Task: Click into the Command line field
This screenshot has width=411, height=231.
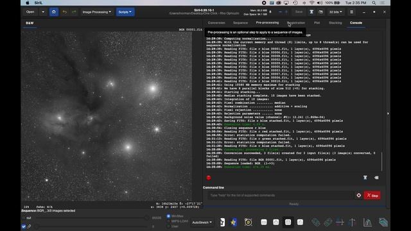Action: click(x=280, y=195)
